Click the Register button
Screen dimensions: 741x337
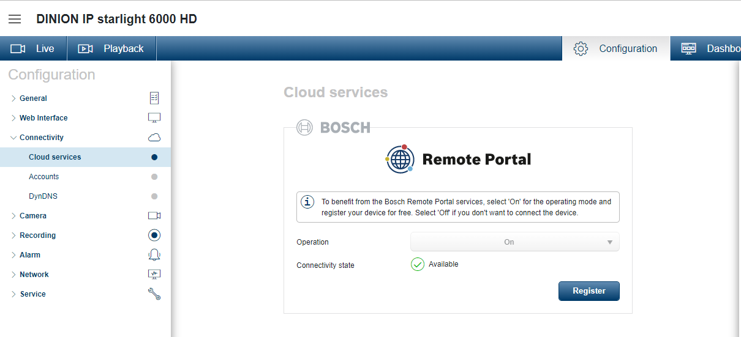(589, 291)
